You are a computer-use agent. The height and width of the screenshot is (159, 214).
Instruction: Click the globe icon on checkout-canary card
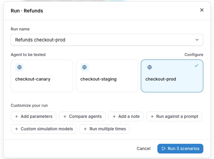pos(19,67)
